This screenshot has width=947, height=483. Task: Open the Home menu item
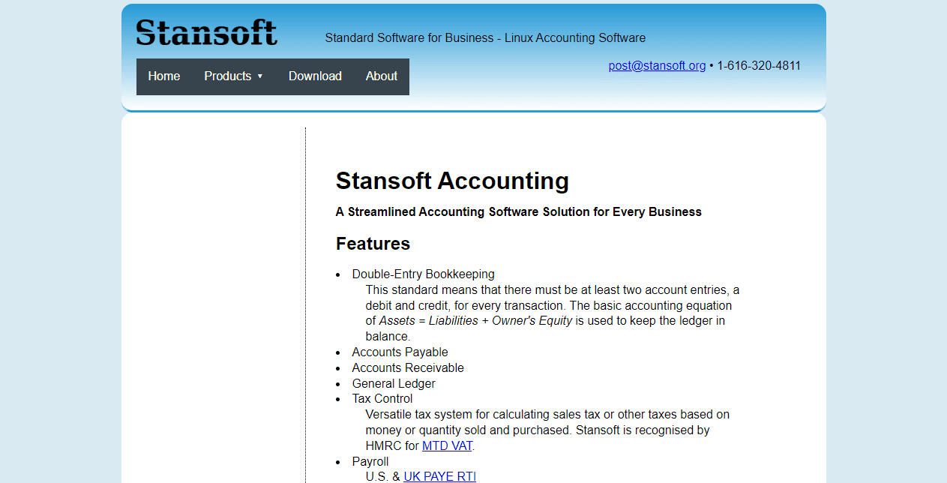(164, 76)
